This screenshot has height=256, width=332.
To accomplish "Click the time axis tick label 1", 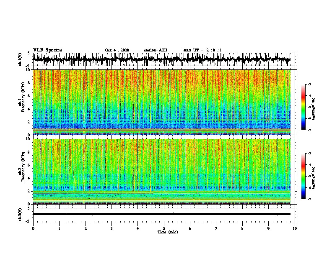I will pos(59,228).
